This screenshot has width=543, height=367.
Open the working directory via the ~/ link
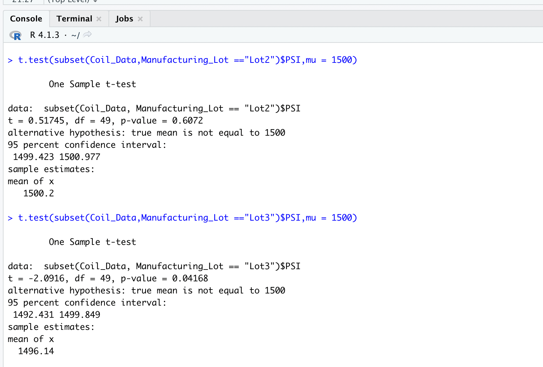76,35
